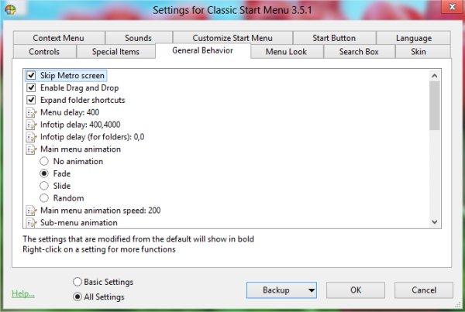
Task: Open the Context Menu tab
Action: pos(59,38)
